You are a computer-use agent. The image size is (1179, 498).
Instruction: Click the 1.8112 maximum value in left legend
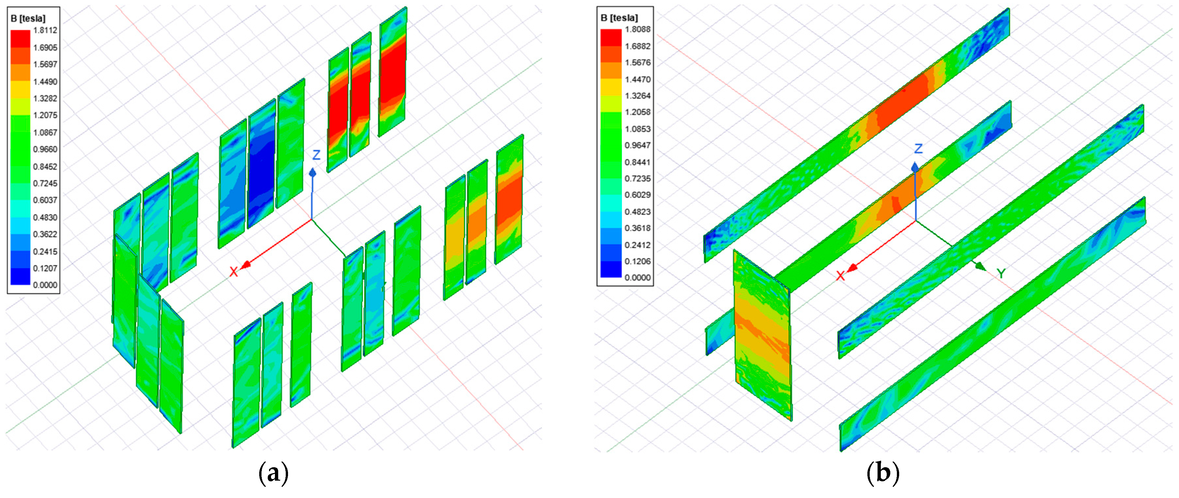tap(45, 30)
